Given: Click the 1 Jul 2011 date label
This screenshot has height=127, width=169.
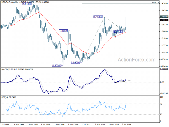Looking at the screenshot, I should point(86,125).
